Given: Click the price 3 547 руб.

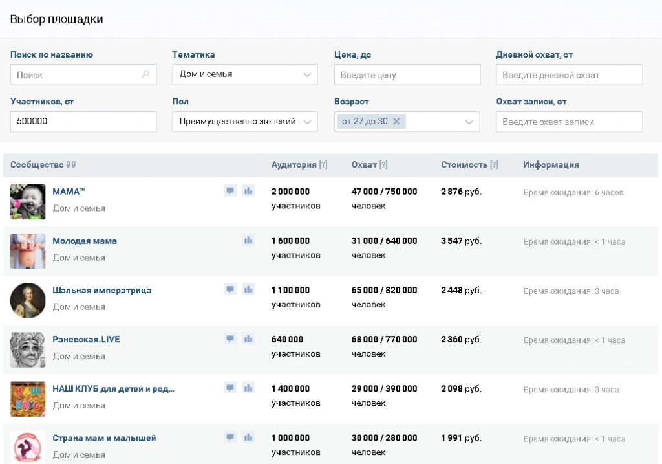Looking at the screenshot, I should click(x=461, y=241).
